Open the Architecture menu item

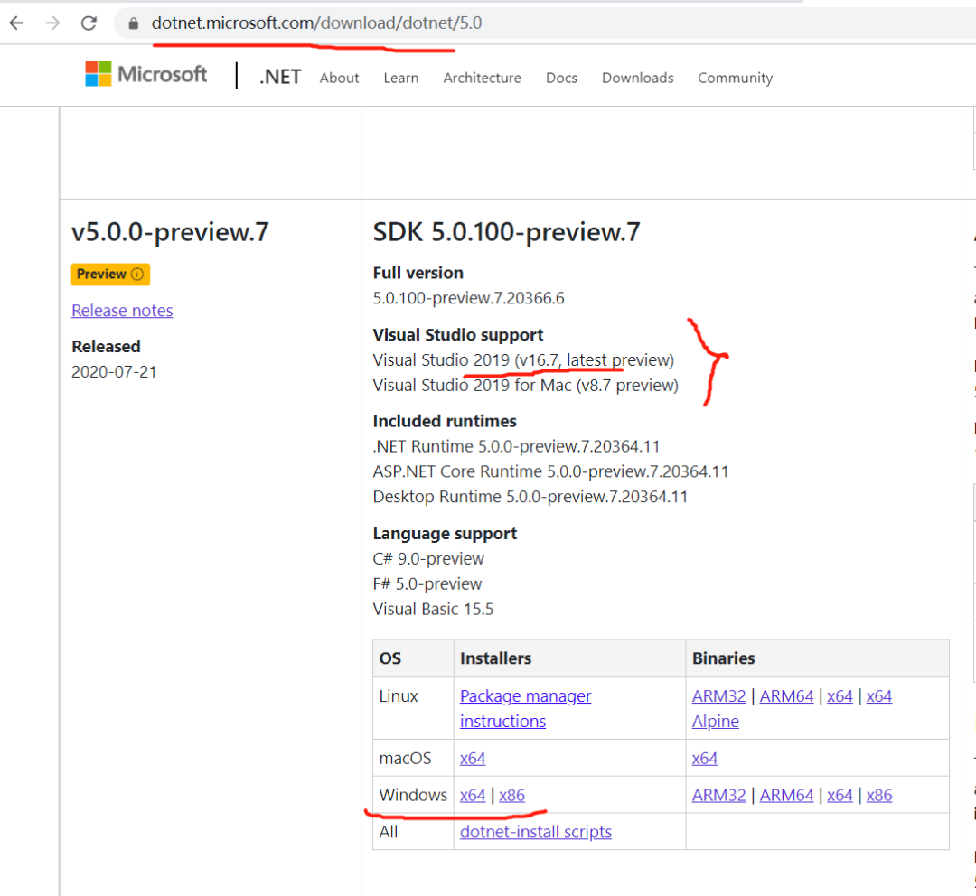coord(483,78)
